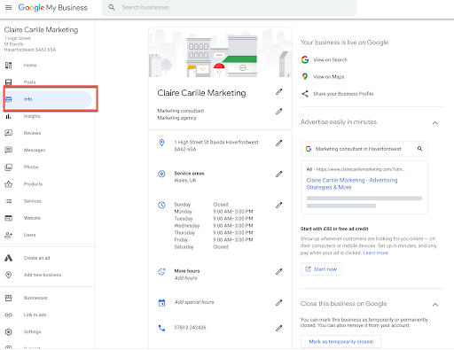Screen dimensions: 454x350
Task: Open the hamburger main menu
Action: [9, 7]
